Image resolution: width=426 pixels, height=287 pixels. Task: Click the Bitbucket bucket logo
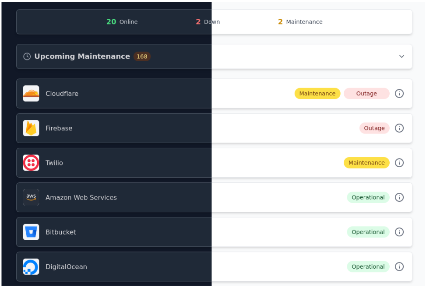[x=31, y=232]
